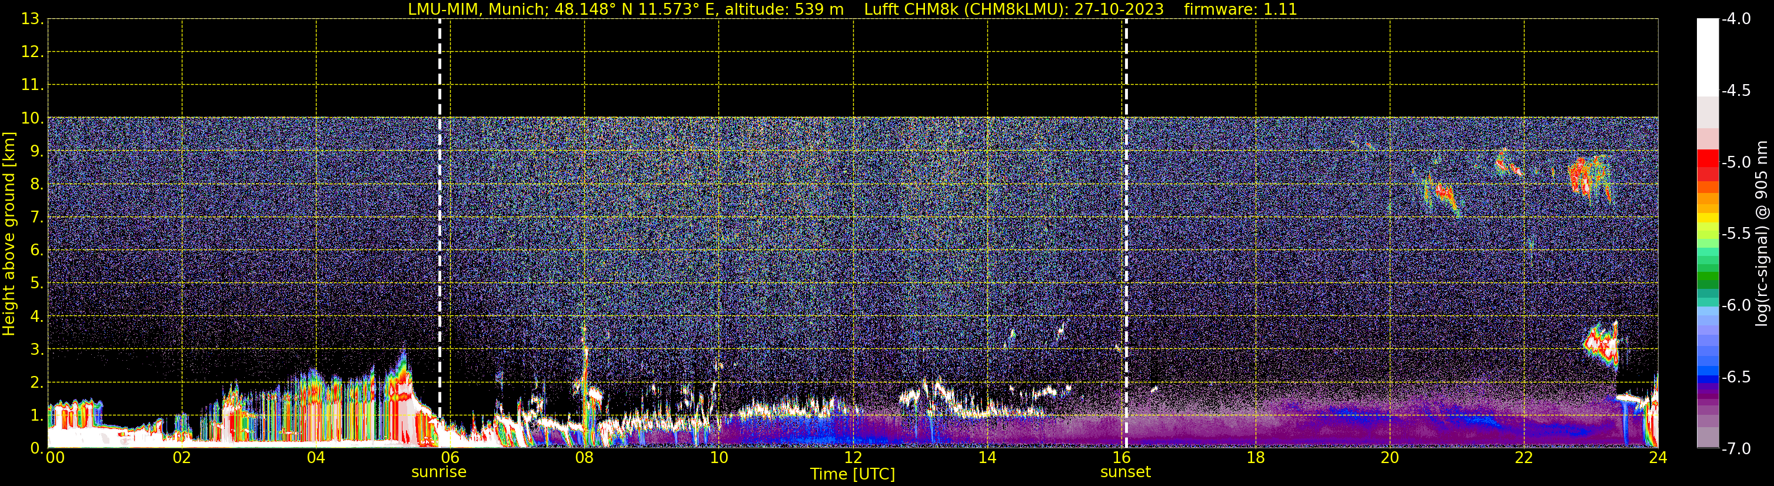Click the colorbar tick label '-5.0'
The height and width of the screenshot is (486, 1774).
click(1736, 162)
